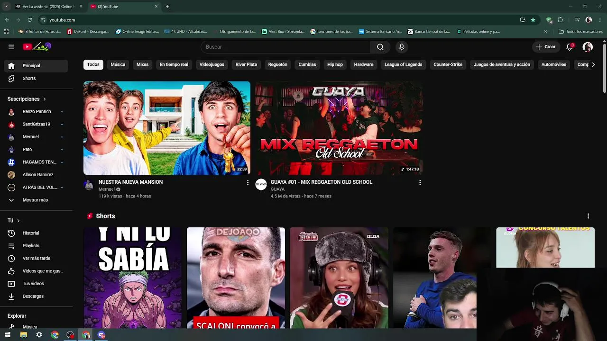Viewport: 607px width, 341px height.
Task: Open the Shorts section options menu
Action: pyautogui.click(x=588, y=216)
